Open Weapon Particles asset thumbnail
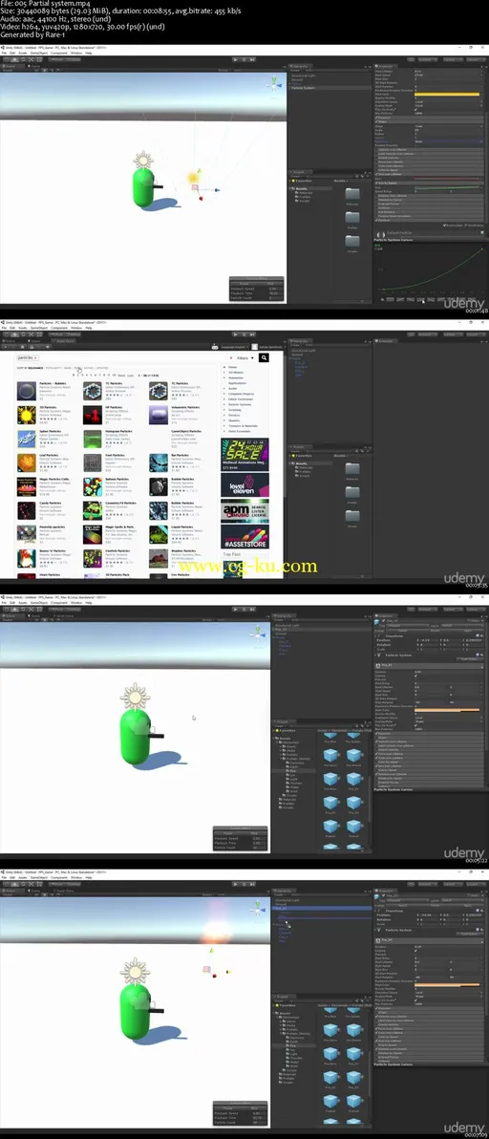This screenshot has width=489, height=1139. coord(159,559)
